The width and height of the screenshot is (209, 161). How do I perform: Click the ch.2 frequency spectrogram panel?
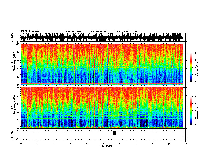(x=102, y=108)
